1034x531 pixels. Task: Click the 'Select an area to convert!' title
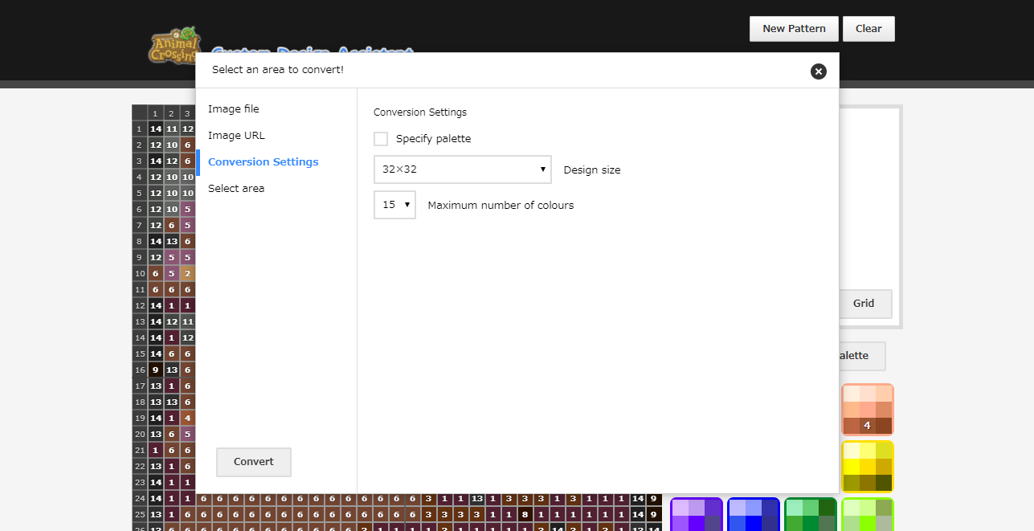pyautogui.click(x=278, y=70)
